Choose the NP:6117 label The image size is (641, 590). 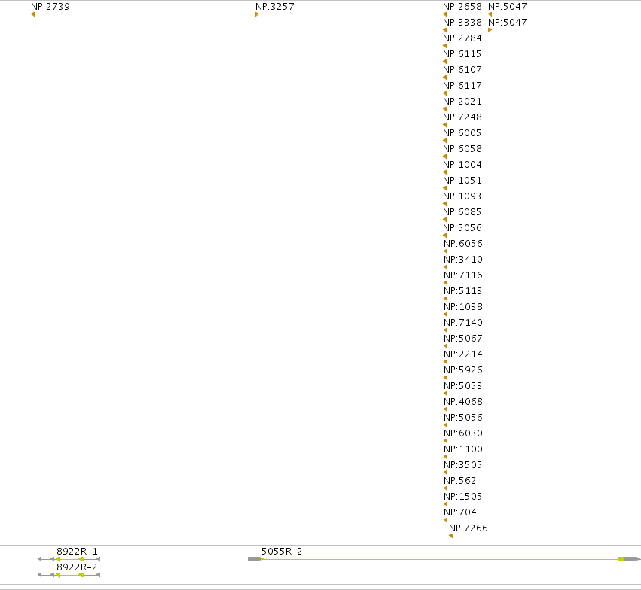tap(462, 86)
